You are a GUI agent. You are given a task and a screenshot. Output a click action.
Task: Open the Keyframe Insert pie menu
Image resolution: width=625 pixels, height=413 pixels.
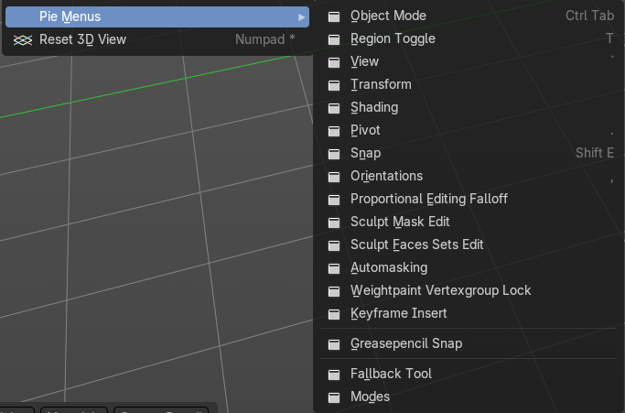[x=469, y=313]
